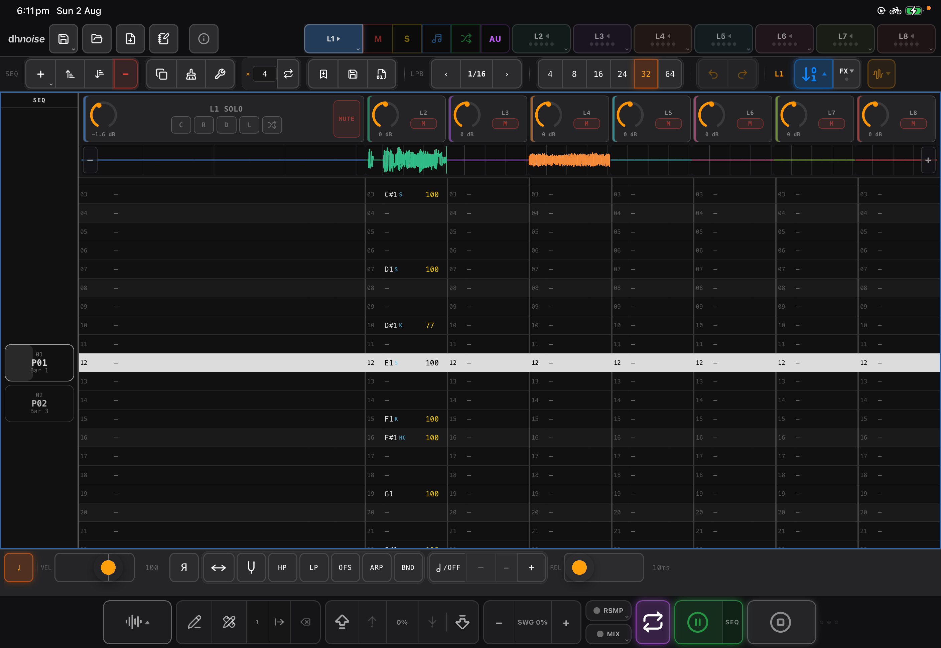Switch to layer L8 tab
Image resolution: width=941 pixels, height=648 pixels.
[x=906, y=38]
